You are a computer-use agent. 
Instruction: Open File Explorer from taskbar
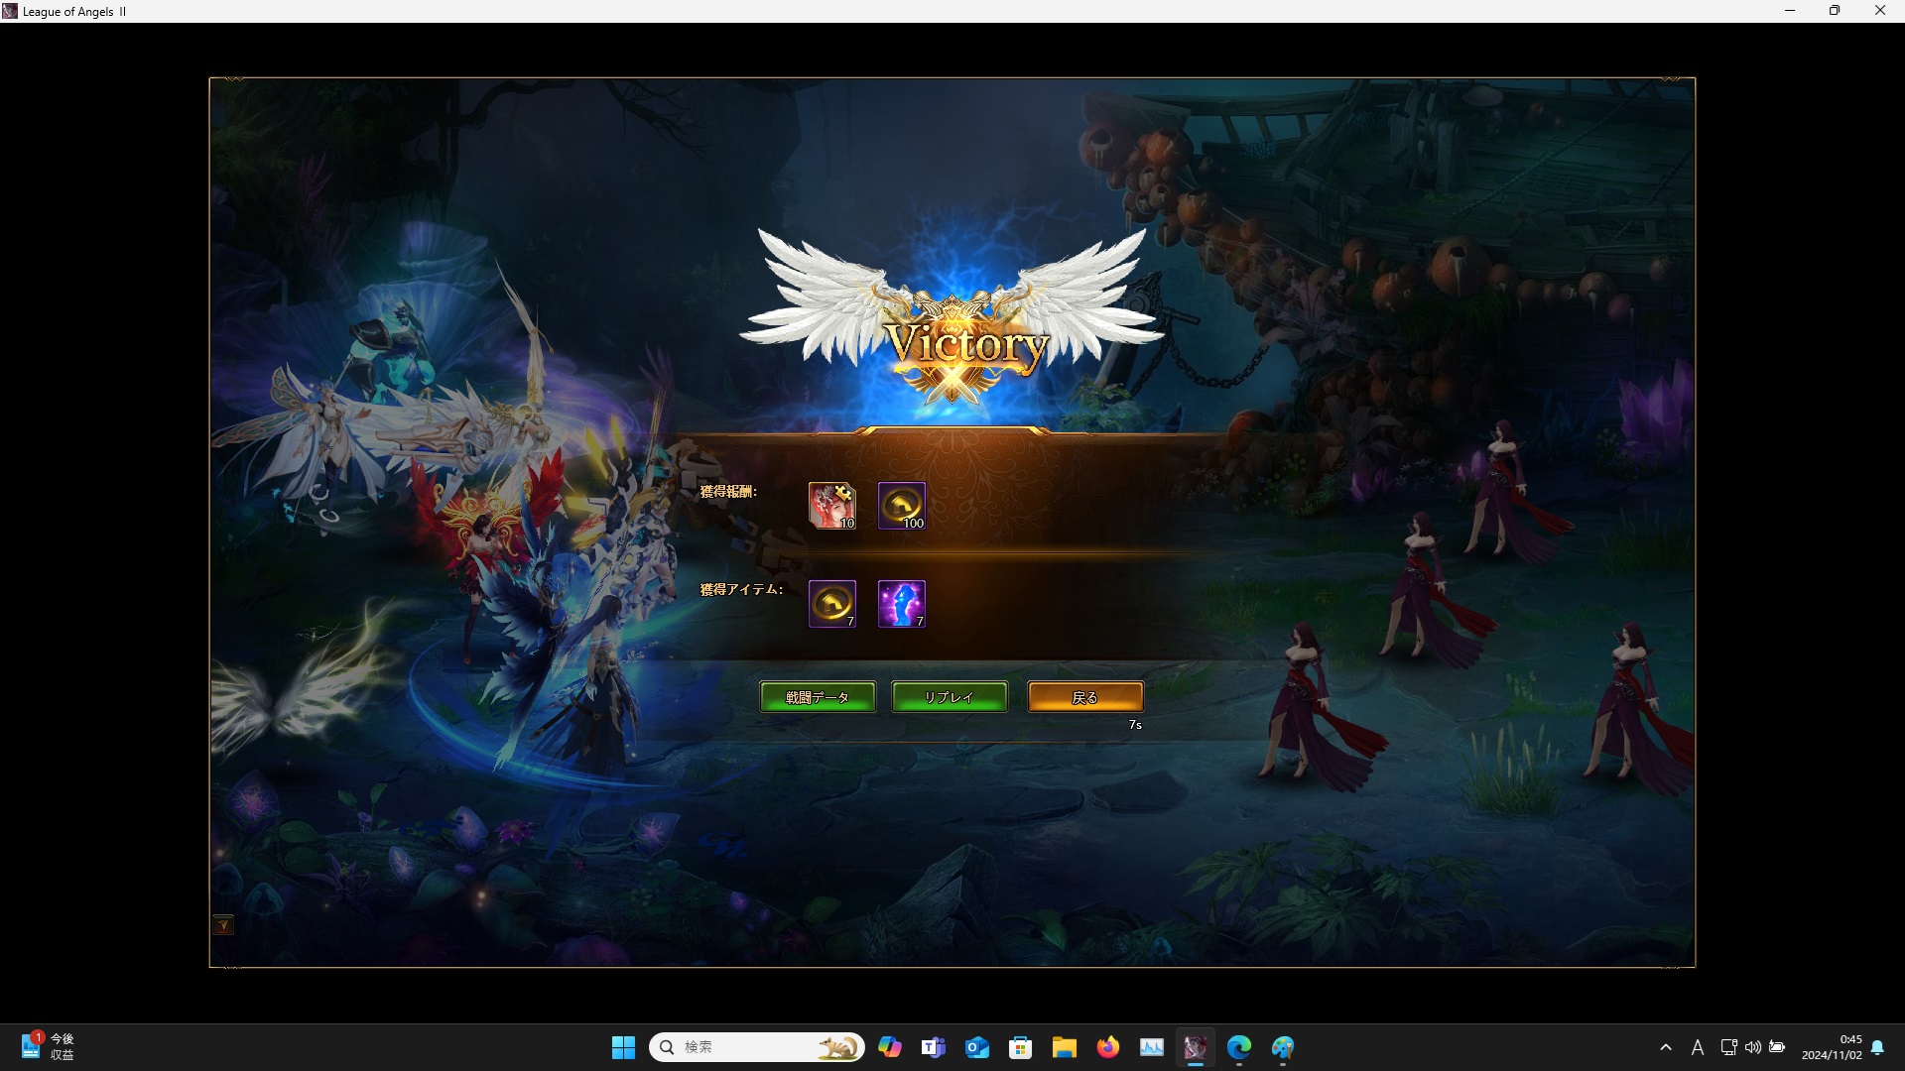(1064, 1047)
